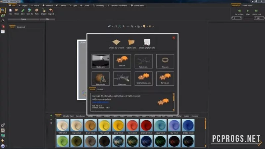This screenshot has height=149, width=265.
Task: Open dropdown arrow next to help icon
Action: pyautogui.click(x=6, y=146)
